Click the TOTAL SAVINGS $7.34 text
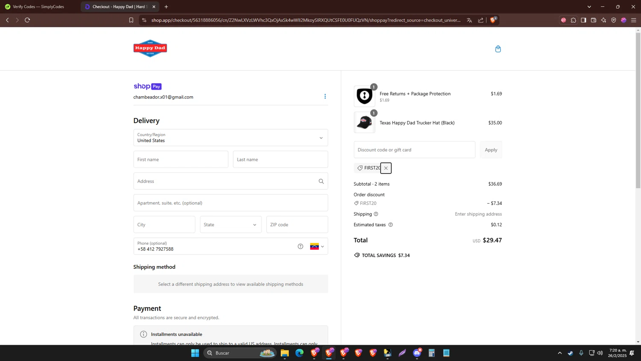 coord(386,255)
